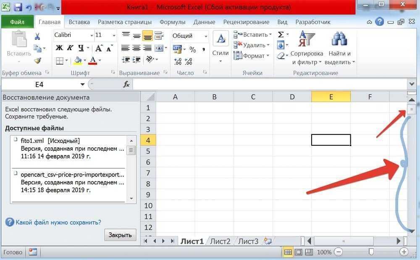This screenshot has height=260, width=420.
Task: Apply bold formatting (Ж) to the cell
Action: pos(59,48)
